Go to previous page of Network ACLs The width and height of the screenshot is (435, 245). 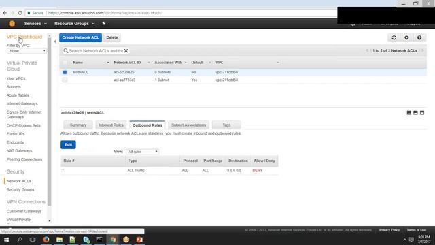click(x=370, y=50)
